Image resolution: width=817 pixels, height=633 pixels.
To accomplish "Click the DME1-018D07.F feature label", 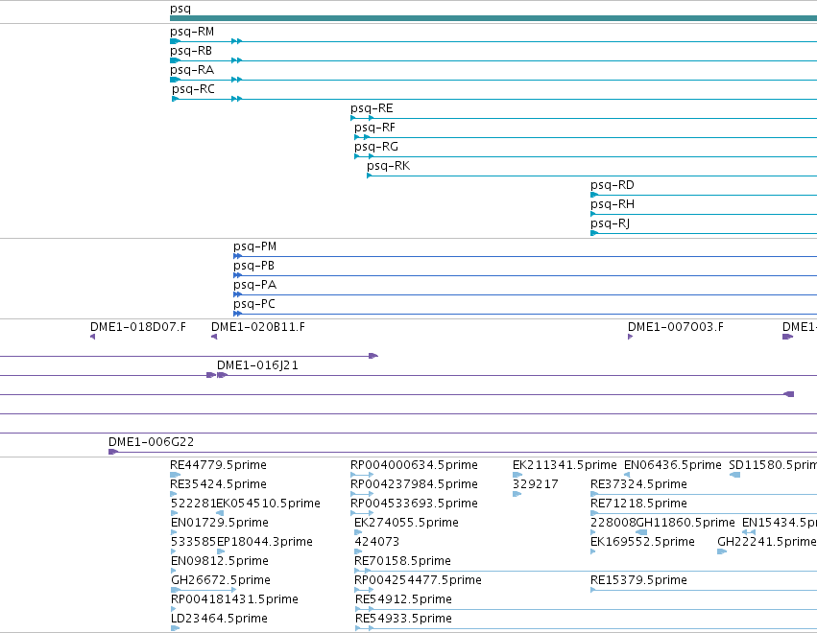I will [x=138, y=327].
